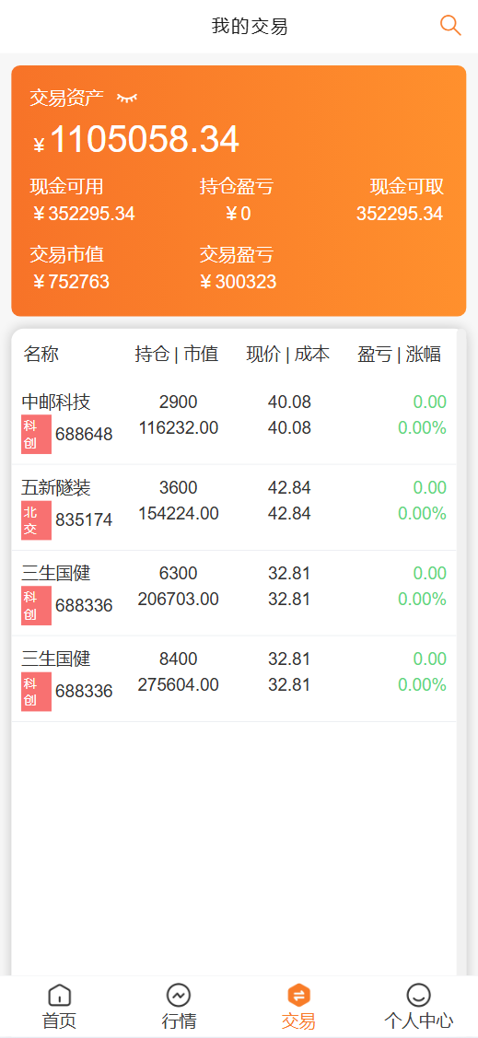Toggle asset visibility with the eye icon
The image size is (478, 1038).
(127, 98)
